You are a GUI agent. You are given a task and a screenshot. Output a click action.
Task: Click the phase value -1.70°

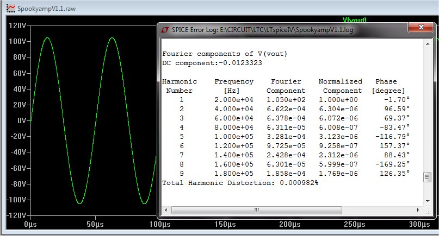[397, 100]
